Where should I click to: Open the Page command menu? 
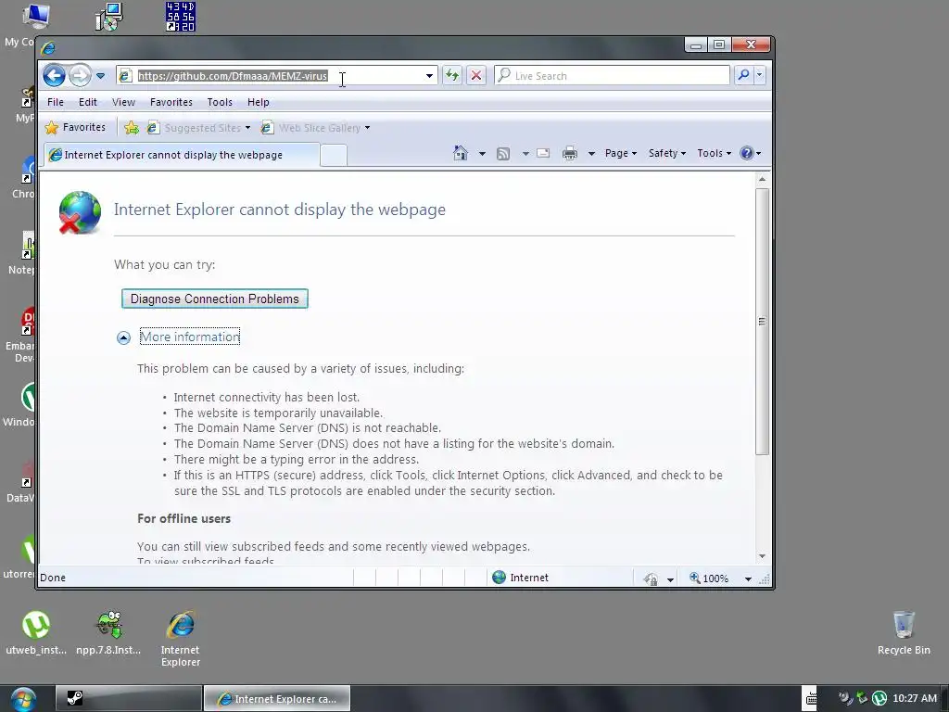click(x=620, y=153)
